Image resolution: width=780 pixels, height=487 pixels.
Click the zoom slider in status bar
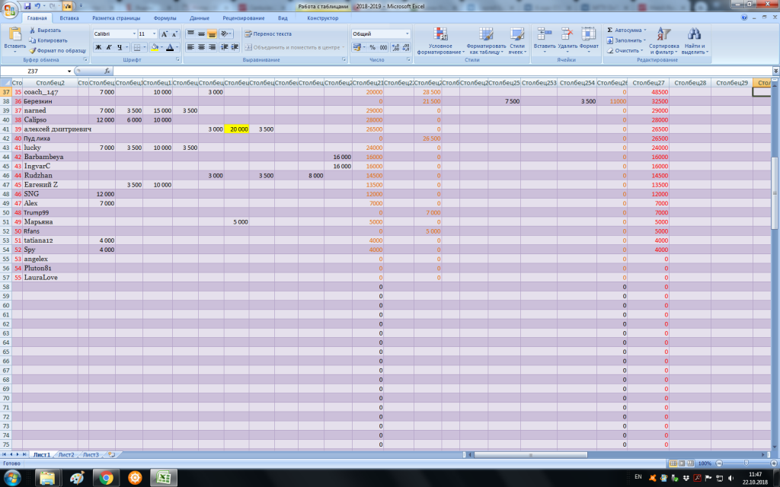pyautogui.click(x=745, y=463)
